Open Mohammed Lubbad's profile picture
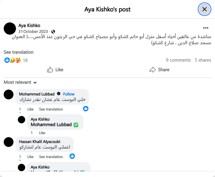Screen dimensions: 215x177 click(x=9, y=94)
